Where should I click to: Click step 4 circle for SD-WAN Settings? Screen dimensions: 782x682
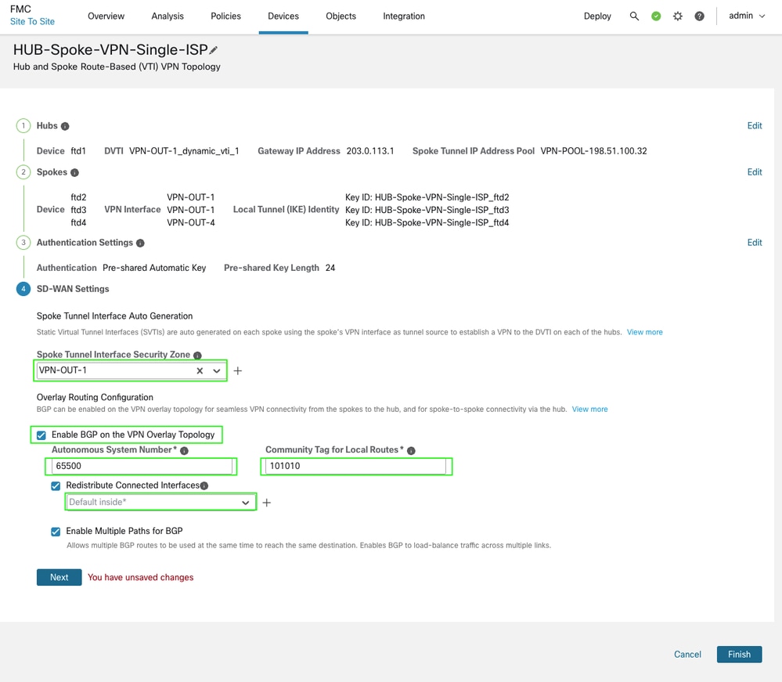23,289
